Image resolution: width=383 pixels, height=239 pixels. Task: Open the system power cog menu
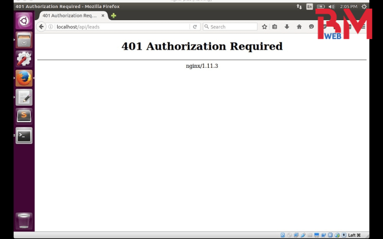pyautogui.click(x=364, y=7)
